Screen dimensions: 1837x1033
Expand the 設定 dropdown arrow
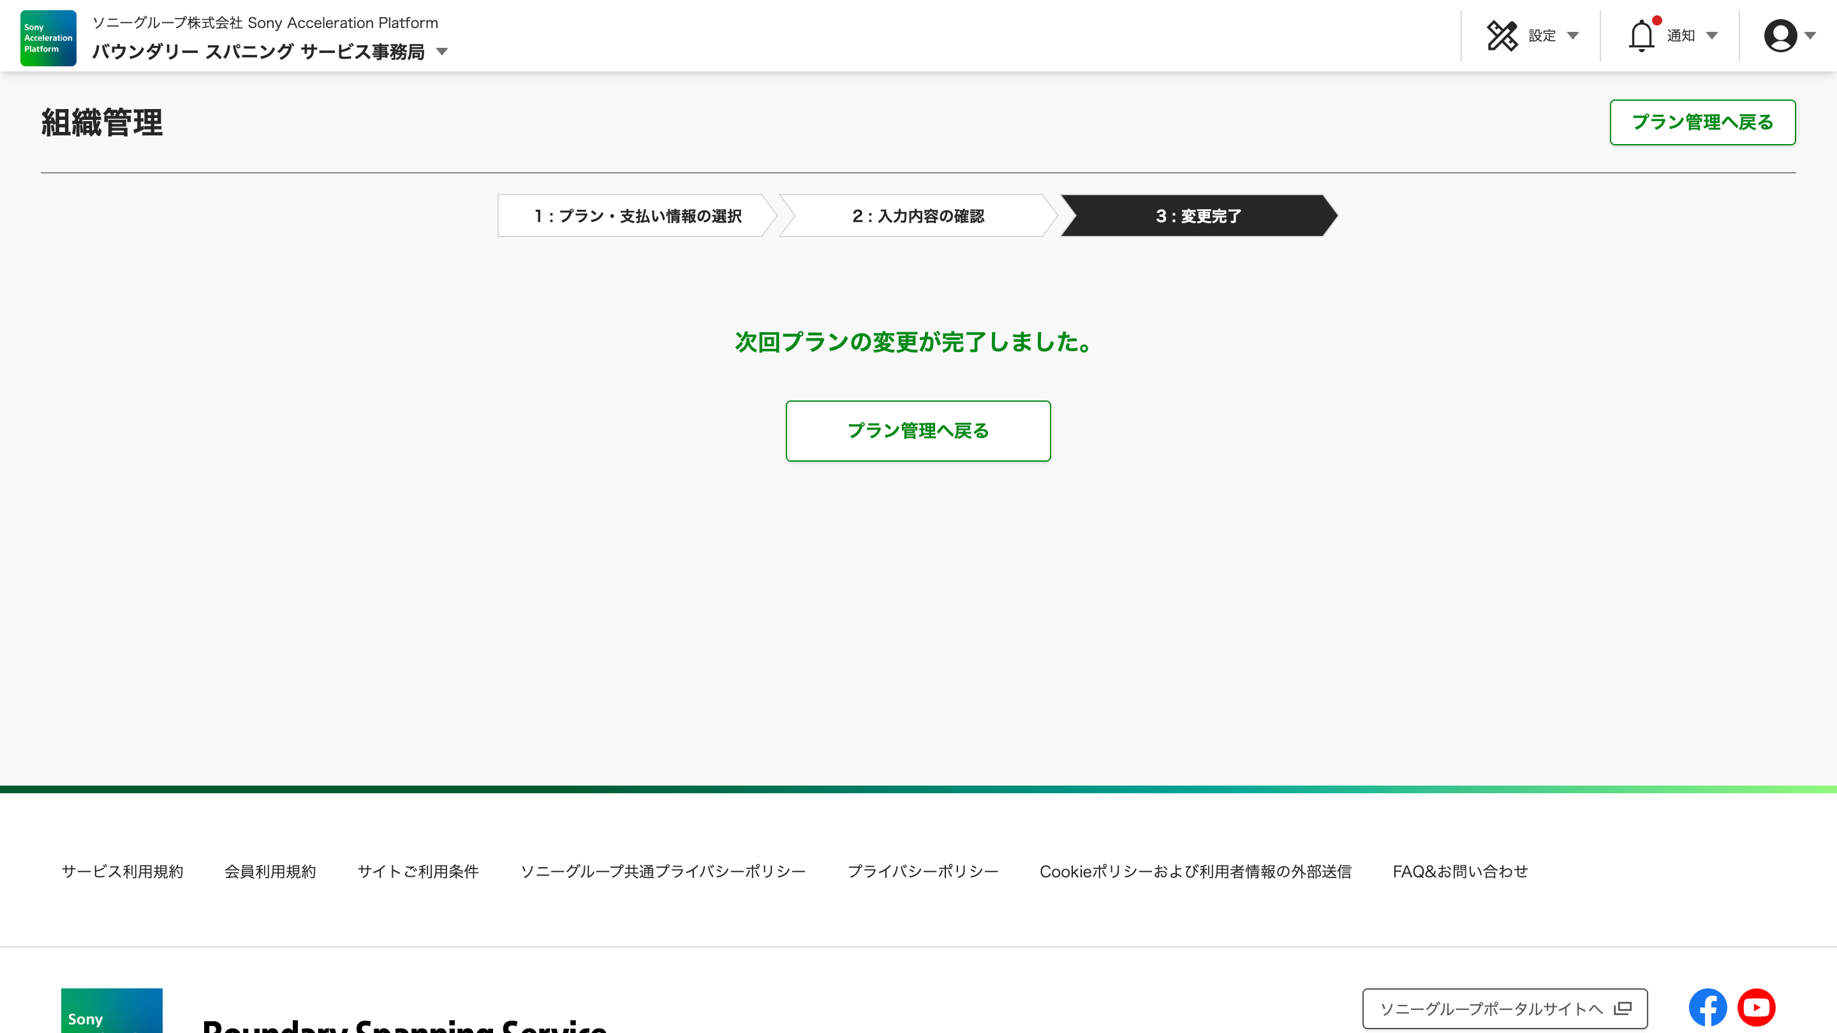tap(1573, 36)
